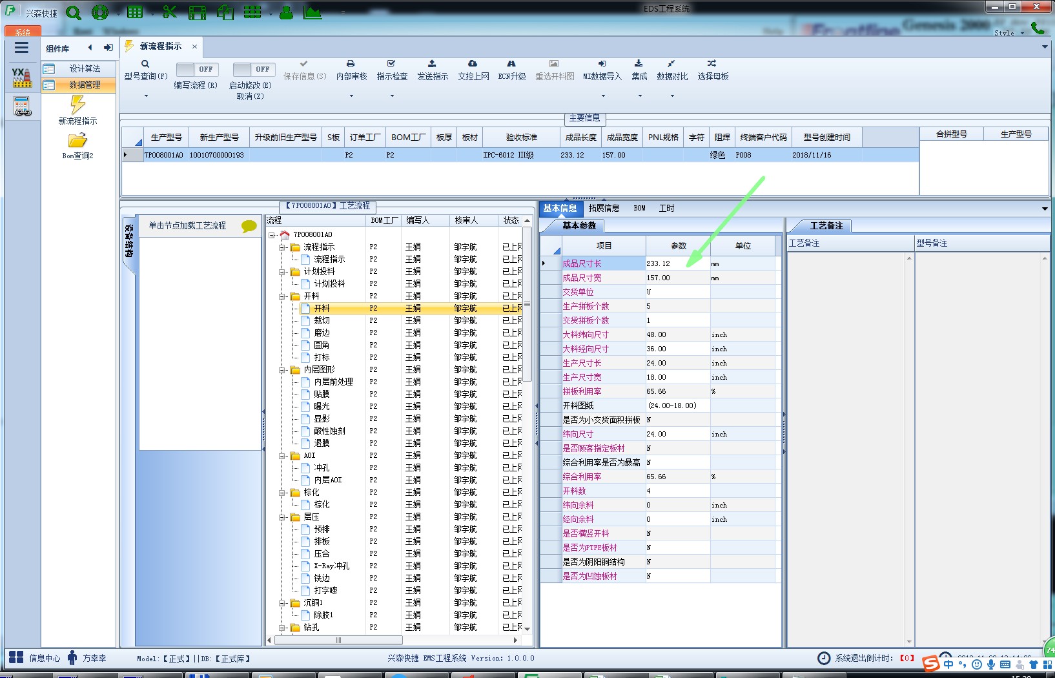1055x678 pixels.
Task: Click the green phone icon
Action: [1038, 28]
